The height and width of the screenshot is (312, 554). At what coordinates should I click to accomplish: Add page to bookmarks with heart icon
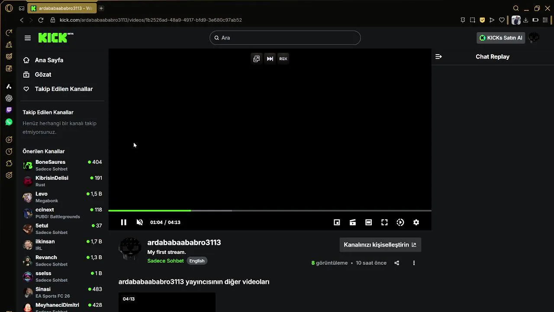tap(502, 20)
